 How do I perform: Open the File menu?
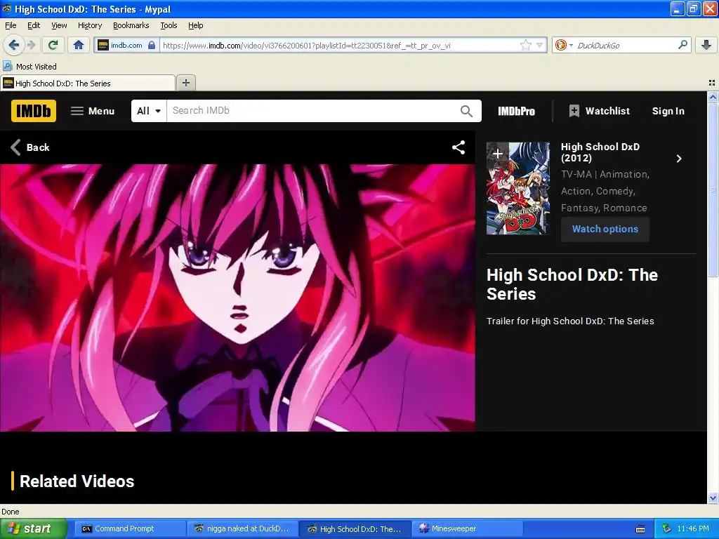[x=11, y=25]
